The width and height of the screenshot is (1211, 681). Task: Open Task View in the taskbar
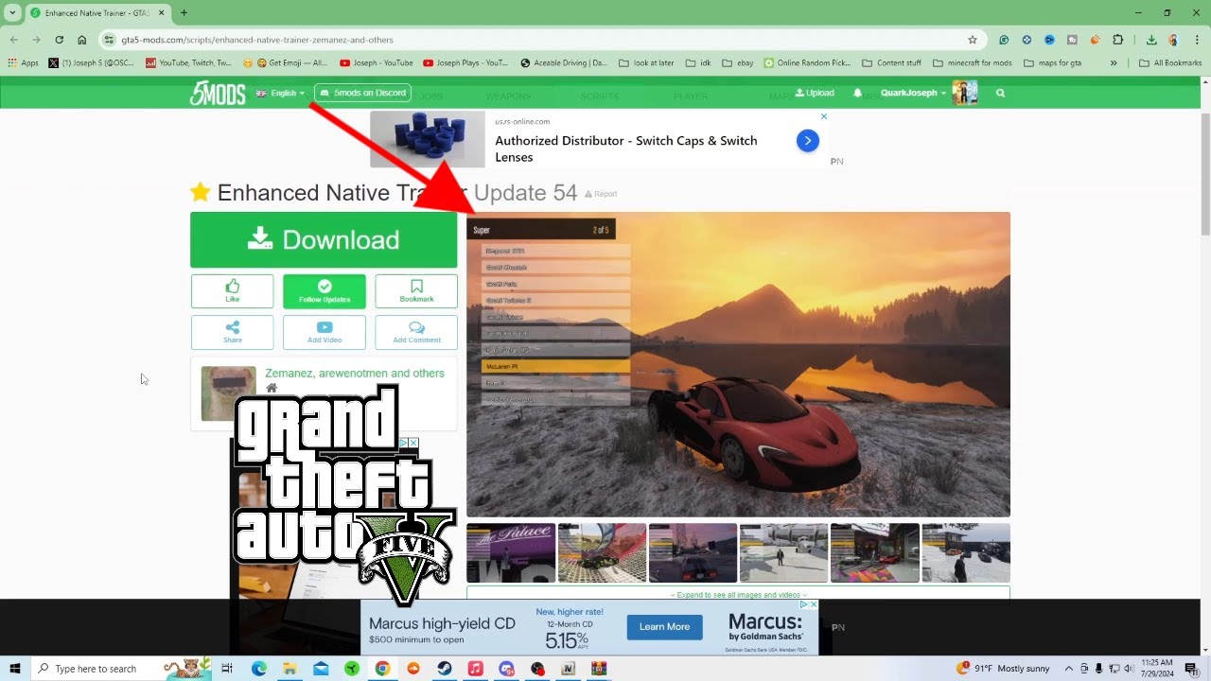(227, 669)
